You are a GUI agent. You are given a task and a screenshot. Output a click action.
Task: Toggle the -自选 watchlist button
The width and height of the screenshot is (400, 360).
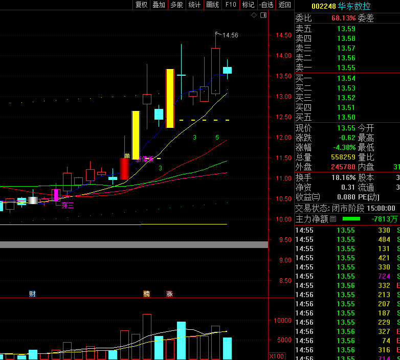coord(266,5)
